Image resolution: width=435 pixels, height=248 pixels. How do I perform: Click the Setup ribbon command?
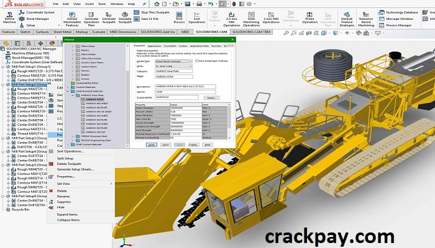(x=27, y=25)
